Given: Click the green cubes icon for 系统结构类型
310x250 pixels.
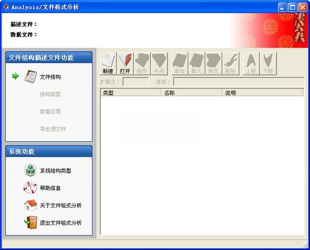Looking at the screenshot, I should (x=30, y=170).
